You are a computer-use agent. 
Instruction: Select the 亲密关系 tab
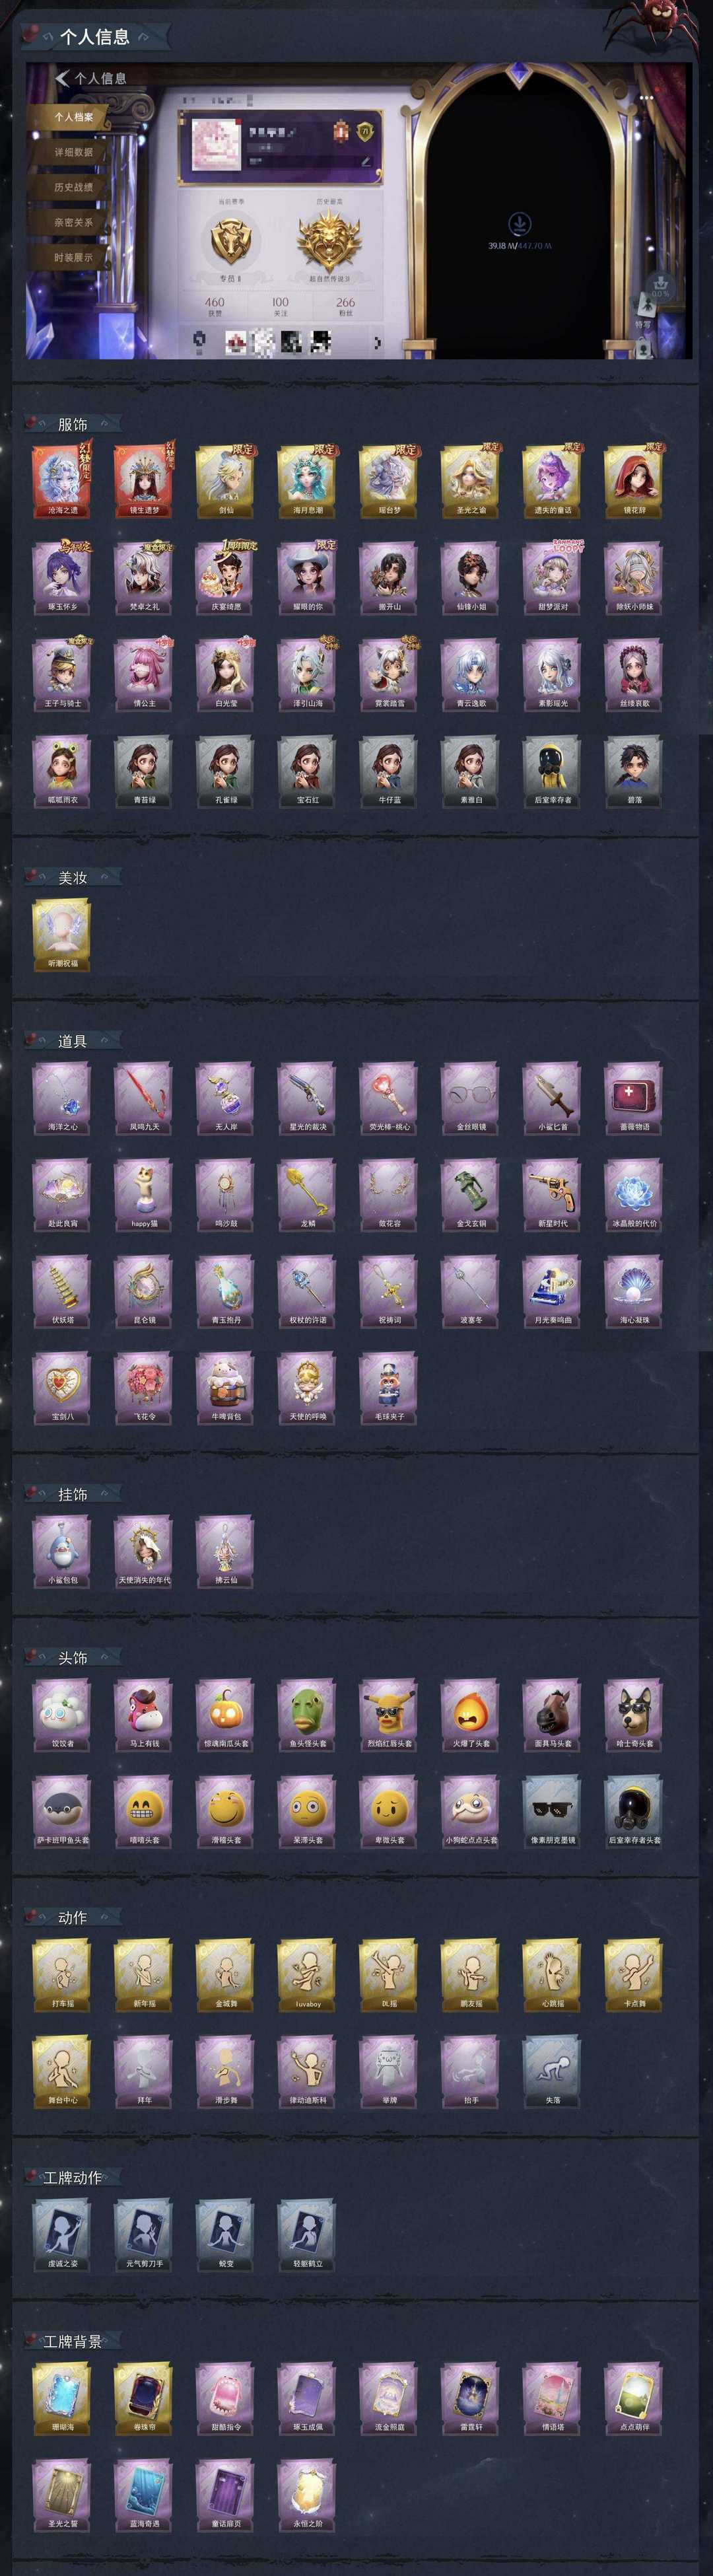(74, 222)
